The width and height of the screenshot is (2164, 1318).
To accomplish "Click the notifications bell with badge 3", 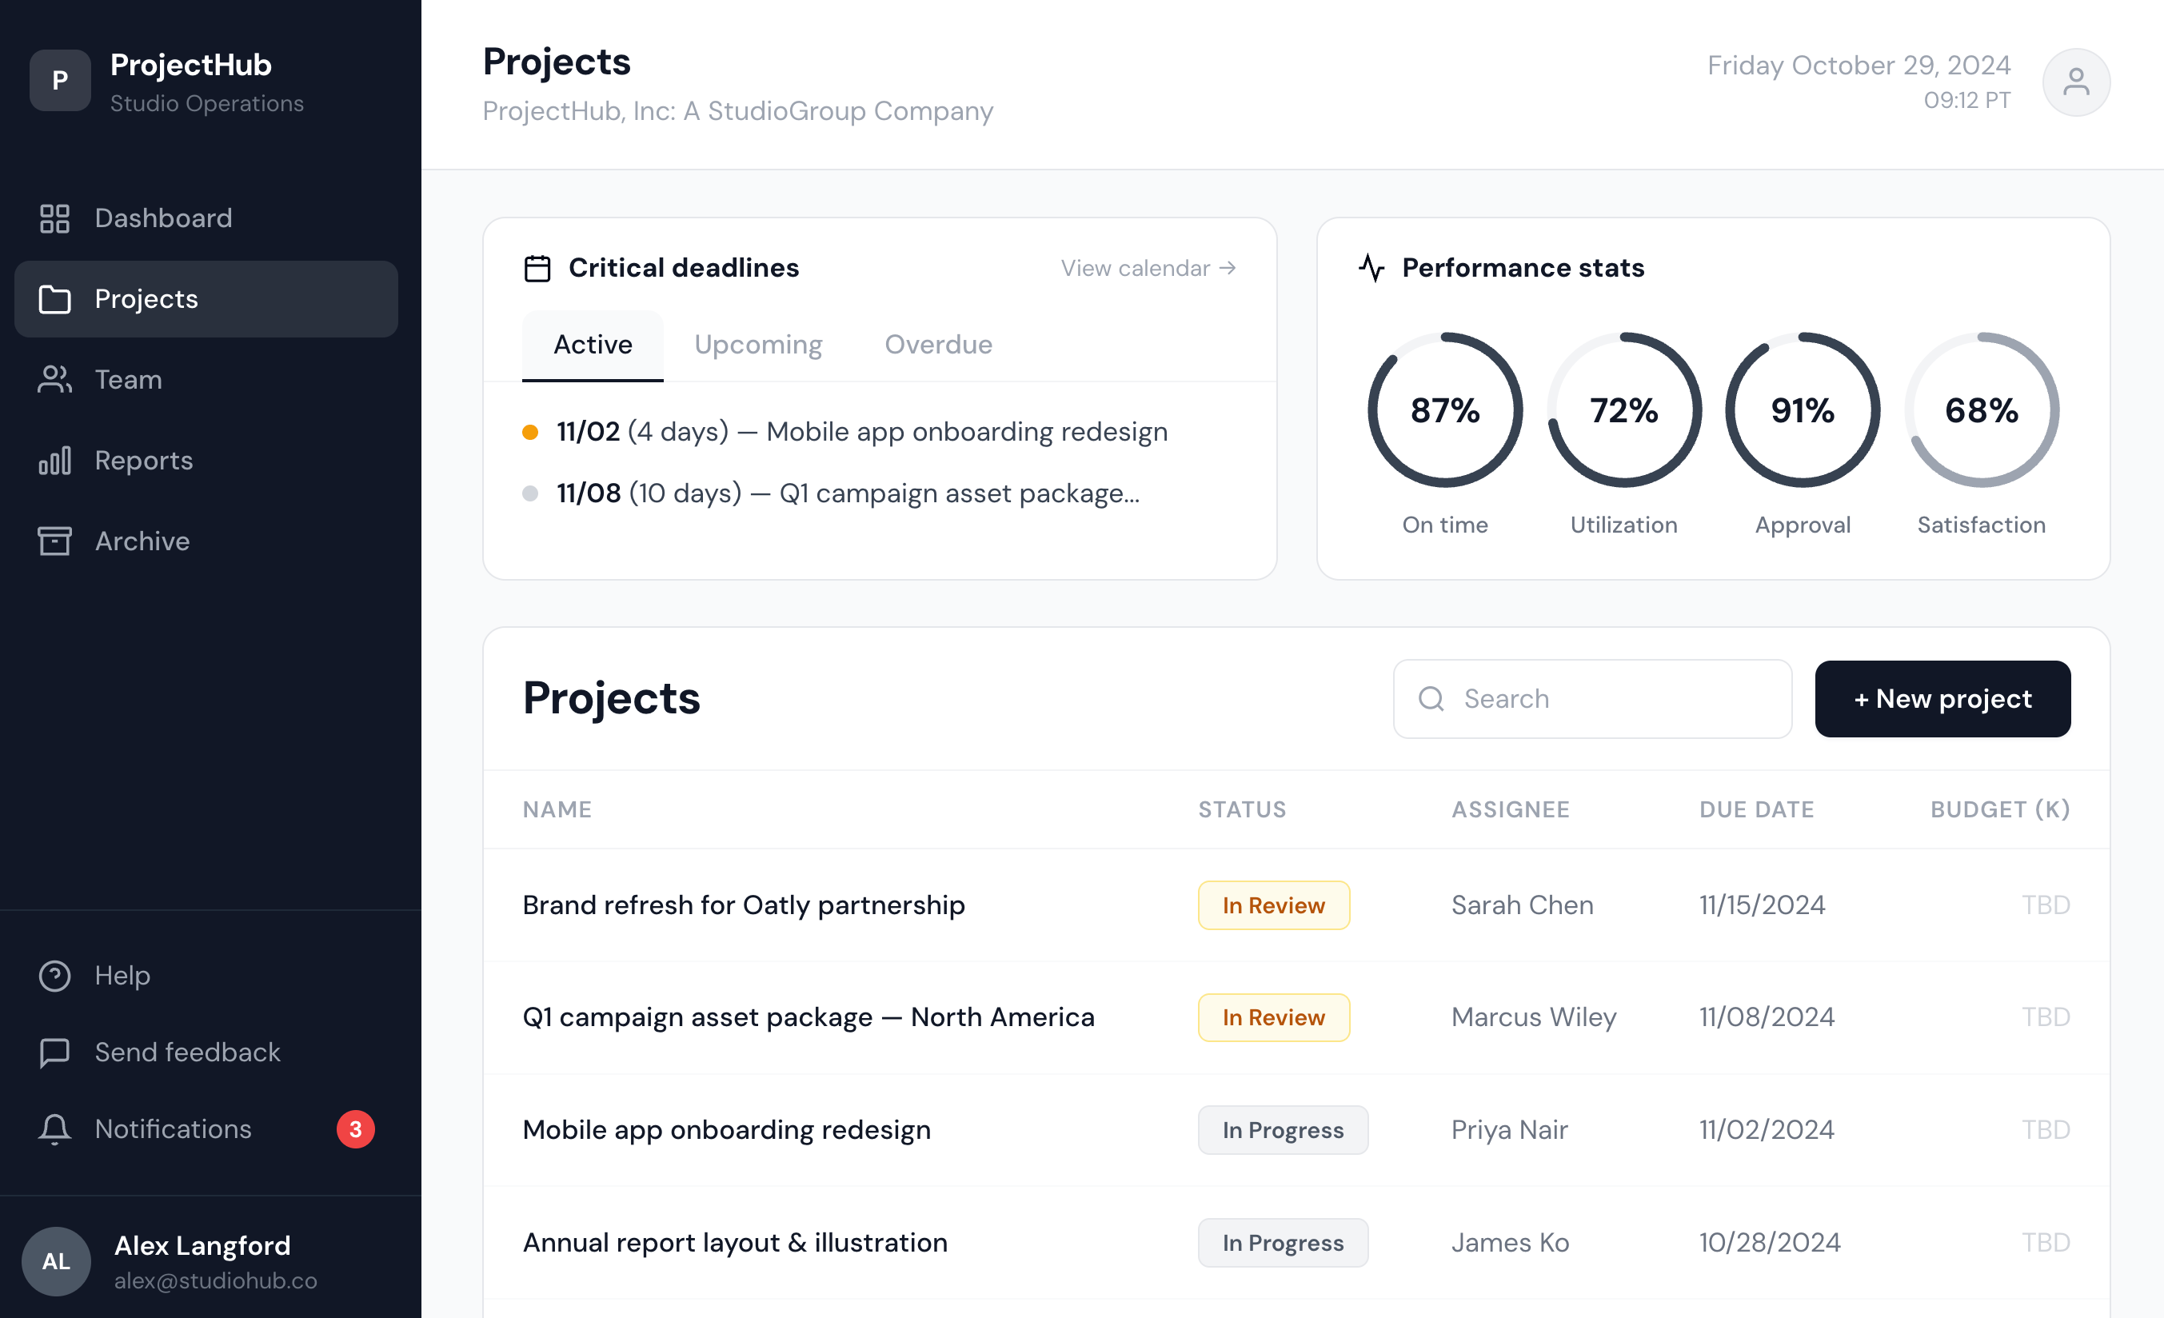I will [55, 1129].
